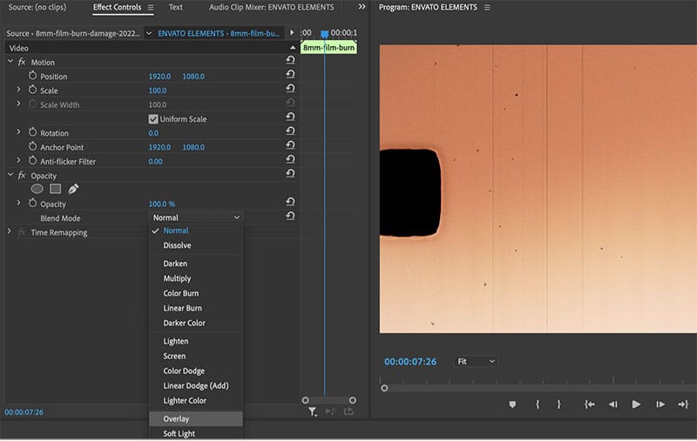Click the 8mm-film-burn clip bar
The image size is (697, 441).
tap(329, 48)
